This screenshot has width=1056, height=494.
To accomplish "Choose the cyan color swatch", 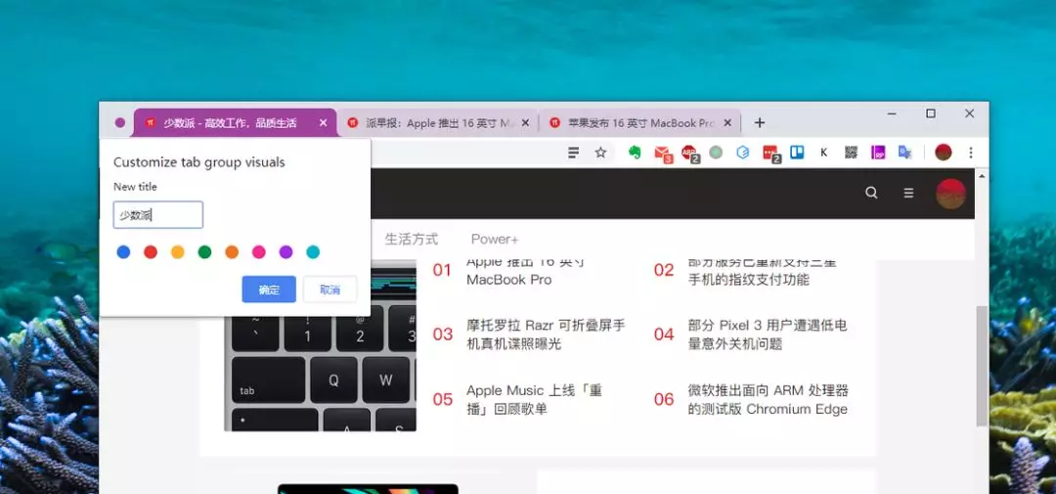I will pyautogui.click(x=313, y=252).
